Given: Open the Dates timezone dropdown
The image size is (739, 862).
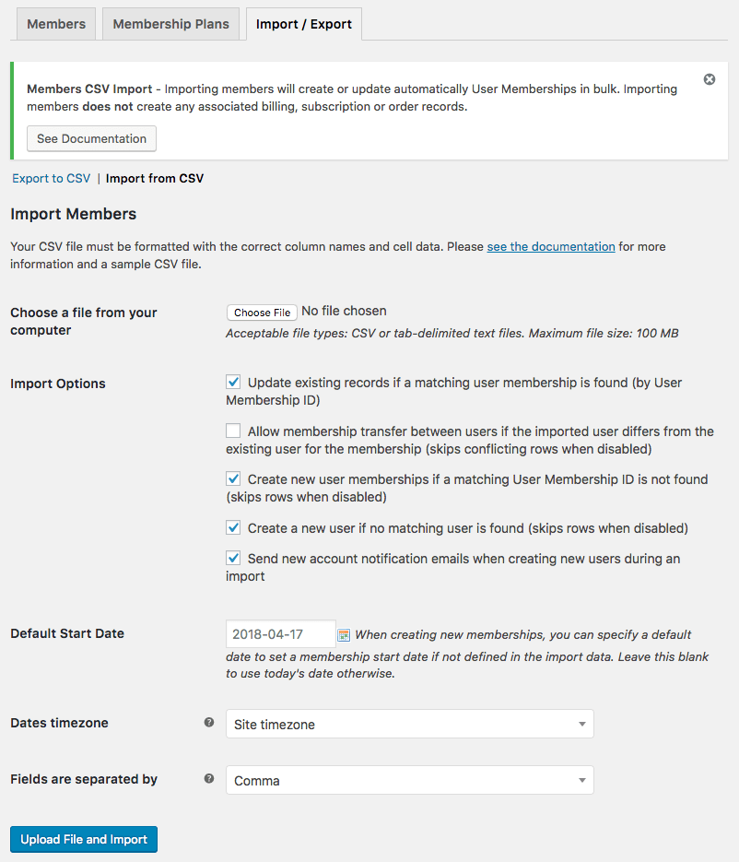Looking at the screenshot, I should click(409, 725).
